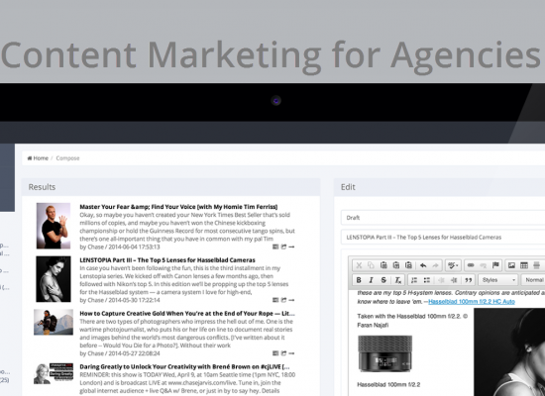This screenshot has width=545, height=396.
Task: Open the LENSTOPIA Part III result title
Action: 167,259
